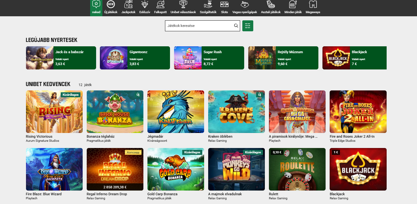Switch to the Jackpotok tab label
This screenshot has height=204, width=417.
(128, 12)
